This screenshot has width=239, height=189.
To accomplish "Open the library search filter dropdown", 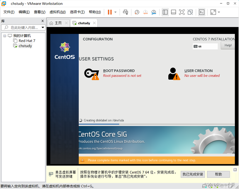I will tap(43, 28).
